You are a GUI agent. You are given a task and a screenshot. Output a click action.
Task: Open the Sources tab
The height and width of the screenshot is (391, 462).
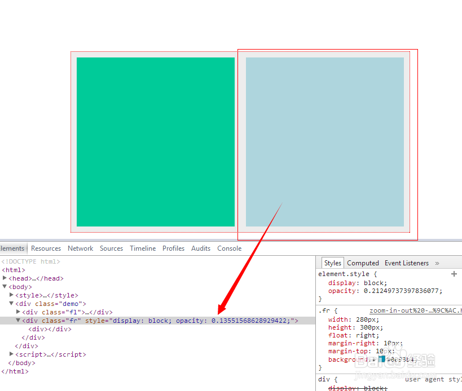(111, 248)
